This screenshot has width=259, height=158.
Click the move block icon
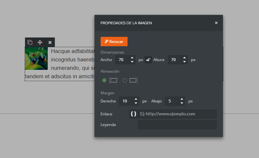tap(40, 42)
